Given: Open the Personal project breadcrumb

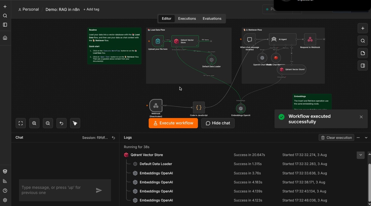Looking at the screenshot, I should click(x=28, y=9).
